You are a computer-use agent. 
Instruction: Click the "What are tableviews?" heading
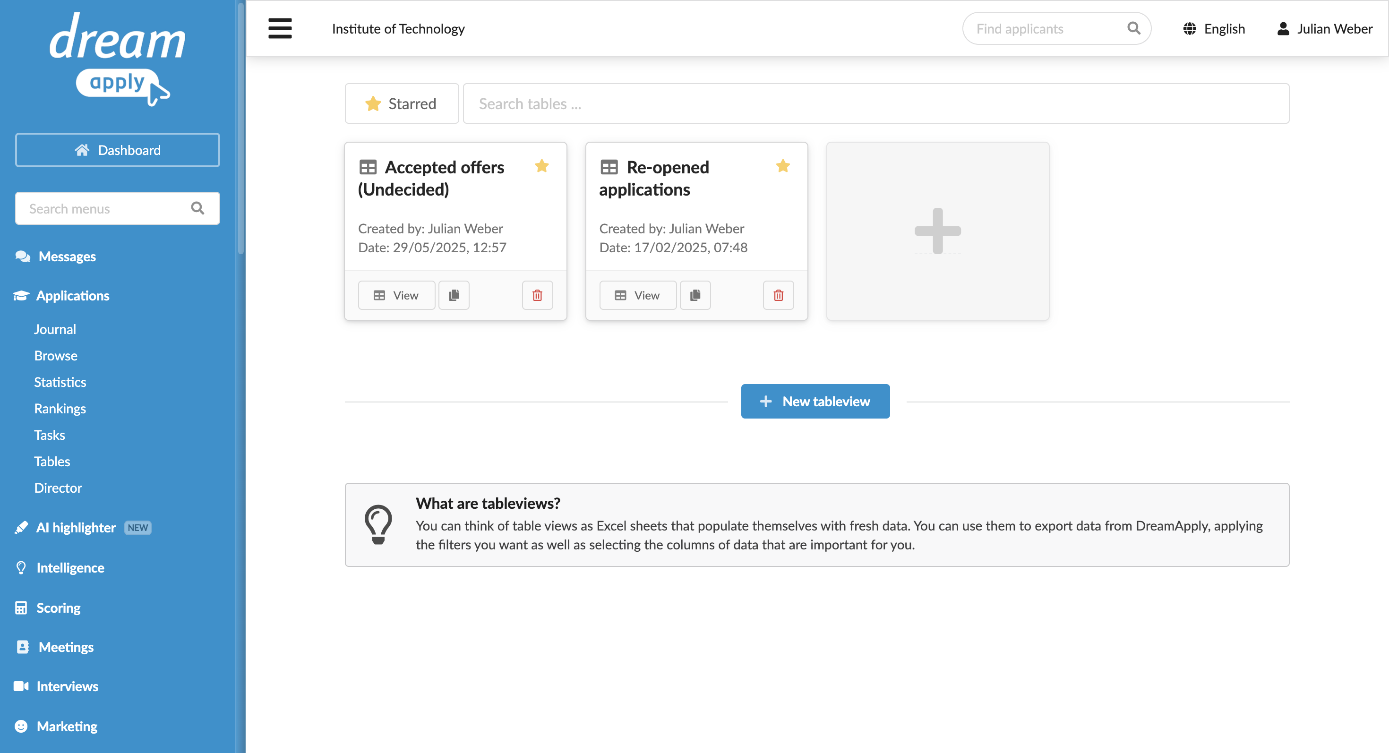click(x=488, y=503)
